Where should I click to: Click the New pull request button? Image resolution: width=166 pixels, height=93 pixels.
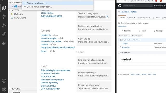click(x=137, y=36)
